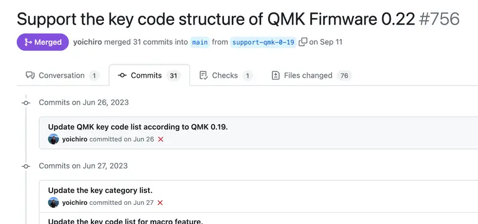Switch to the Checks tab
The width and height of the screenshot is (478, 224).
226,75
